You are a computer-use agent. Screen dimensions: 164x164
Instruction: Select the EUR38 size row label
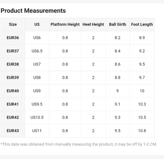click(13, 64)
